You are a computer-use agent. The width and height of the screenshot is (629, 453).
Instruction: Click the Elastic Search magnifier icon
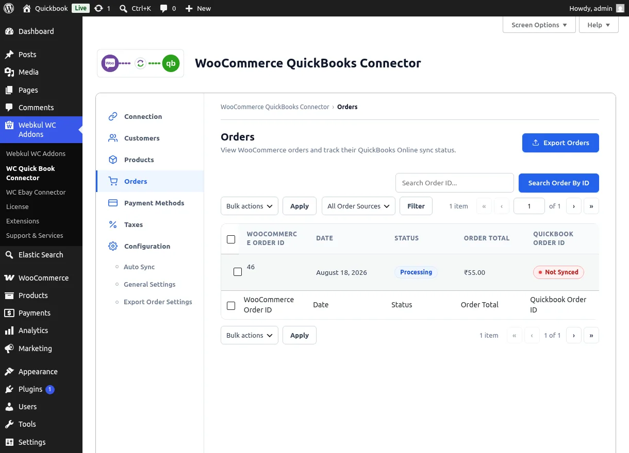click(9, 255)
